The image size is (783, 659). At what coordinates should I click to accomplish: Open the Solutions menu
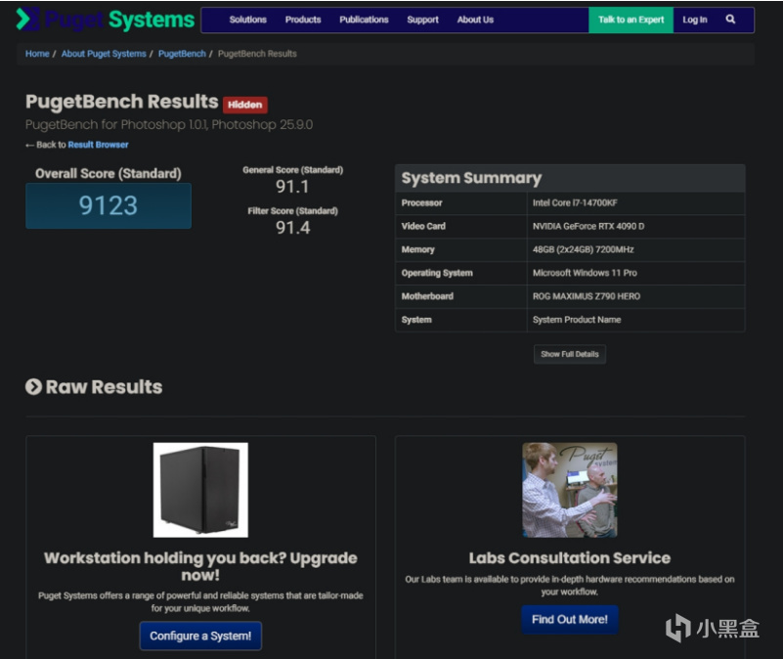247,20
